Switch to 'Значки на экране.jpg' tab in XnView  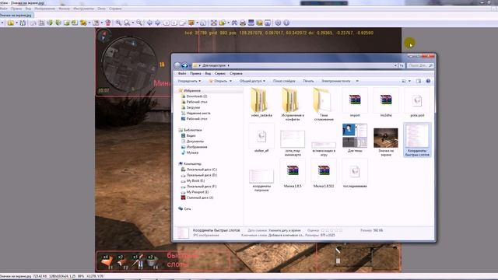(16, 16)
